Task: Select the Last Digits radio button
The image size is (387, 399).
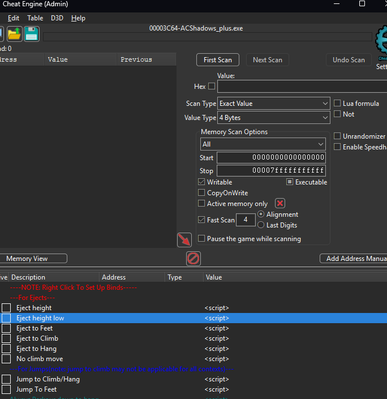Action: [261, 225]
